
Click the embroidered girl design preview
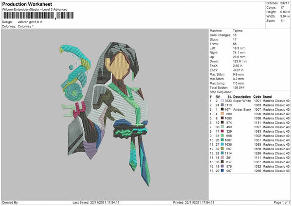[105, 114]
